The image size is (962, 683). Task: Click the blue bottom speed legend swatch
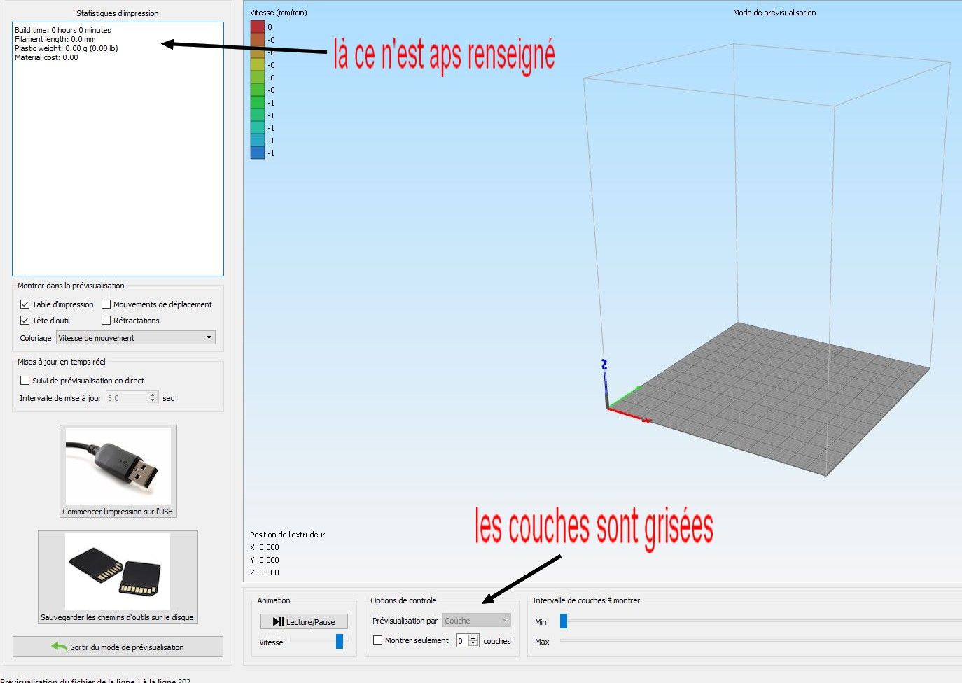click(258, 153)
